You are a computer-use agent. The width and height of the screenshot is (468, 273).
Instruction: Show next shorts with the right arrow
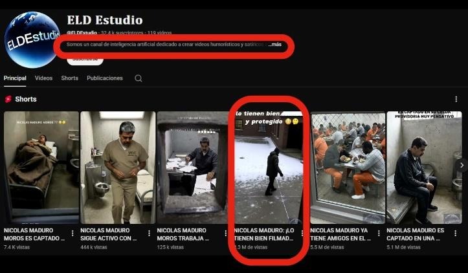coord(460,166)
